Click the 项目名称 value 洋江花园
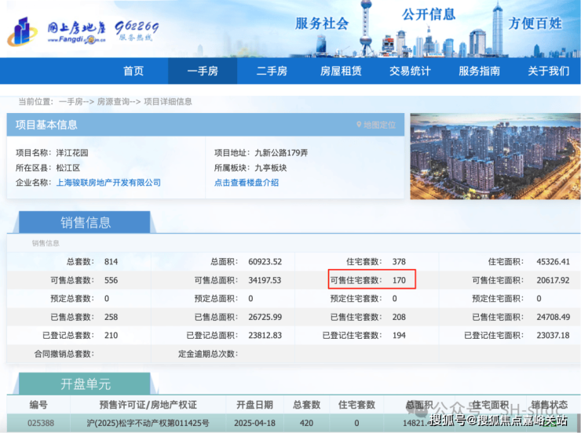The height and width of the screenshot is (433, 581). click(x=72, y=153)
